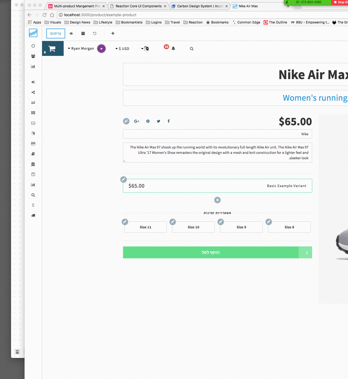Open the Logins bookmarks folder

tap(154, 22)
